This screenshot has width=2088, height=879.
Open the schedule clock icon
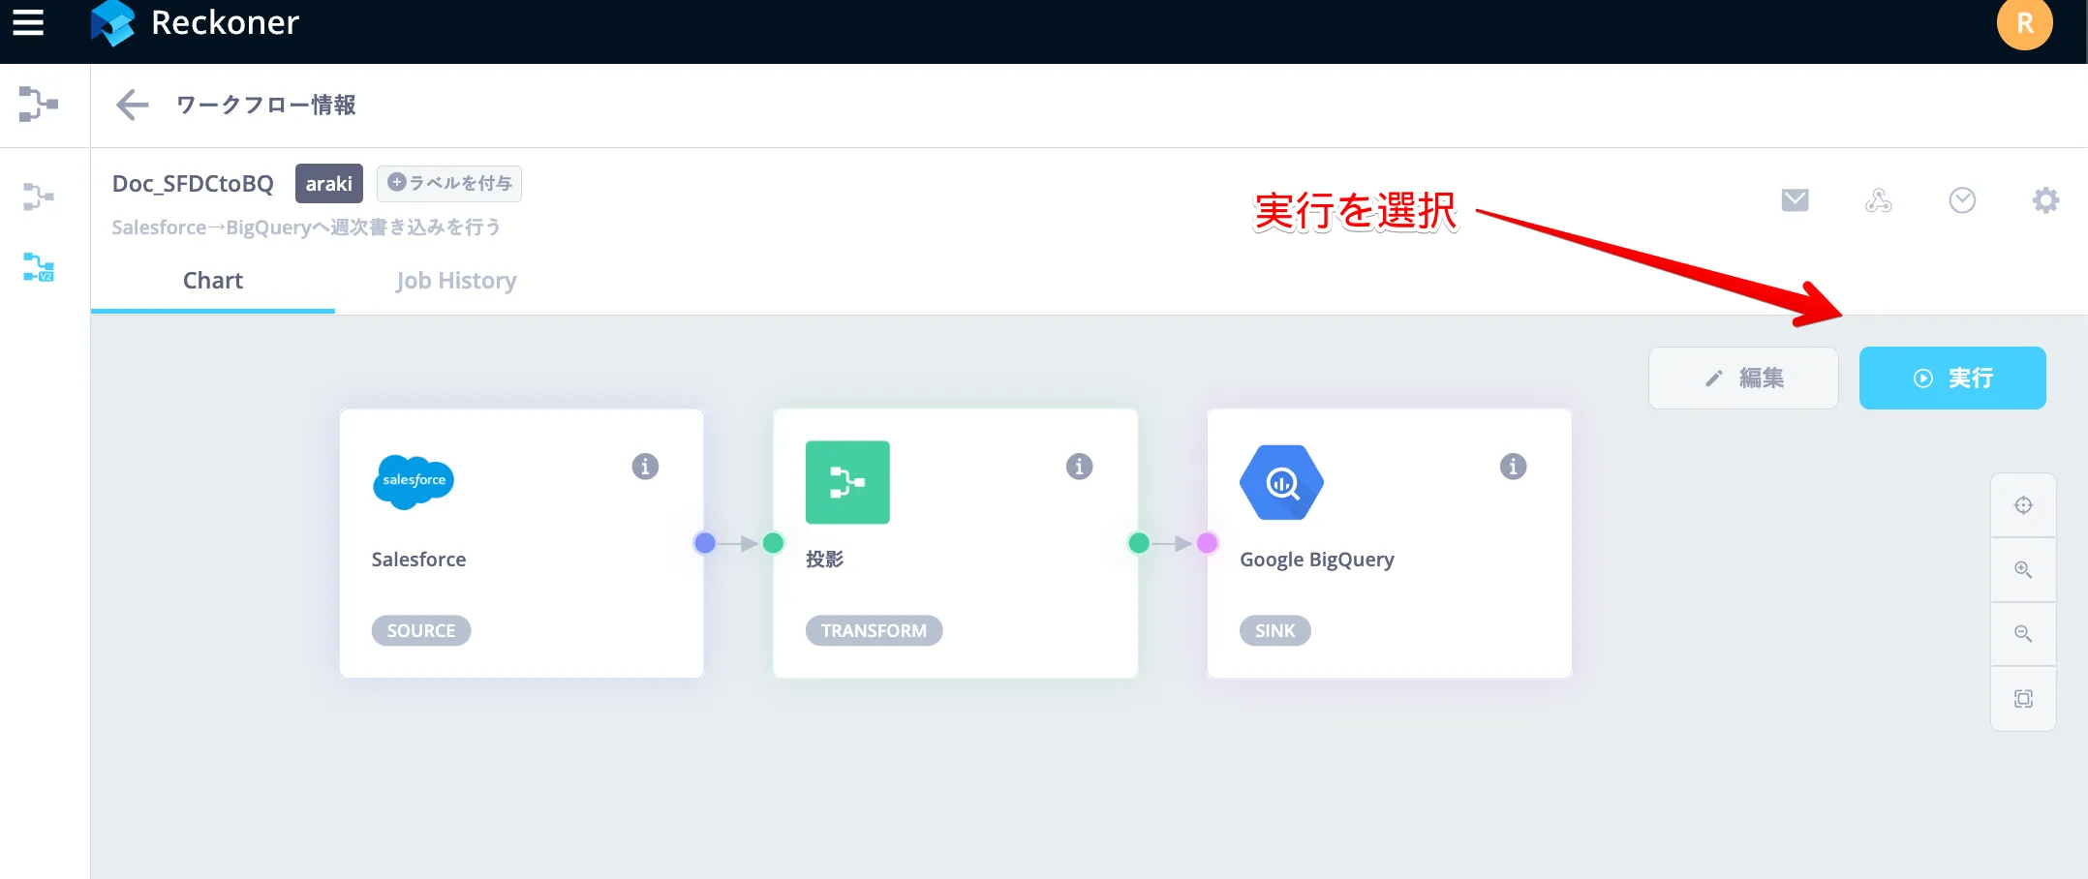coord(1962,200)
